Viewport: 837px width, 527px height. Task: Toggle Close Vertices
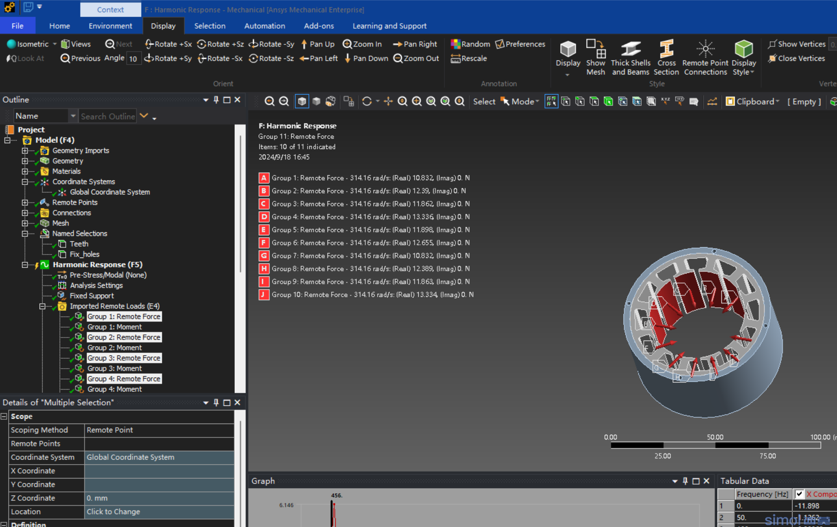coord(796,58)
